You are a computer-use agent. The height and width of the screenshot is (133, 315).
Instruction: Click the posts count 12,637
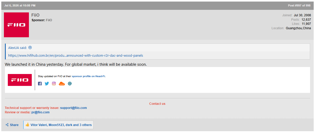coord(306,20)
